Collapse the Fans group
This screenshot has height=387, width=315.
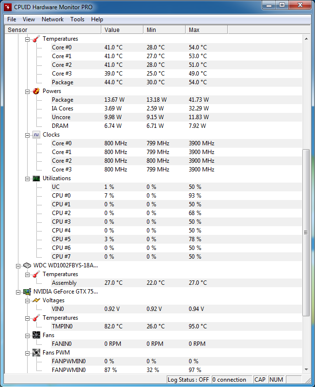[x=28, y=336]
